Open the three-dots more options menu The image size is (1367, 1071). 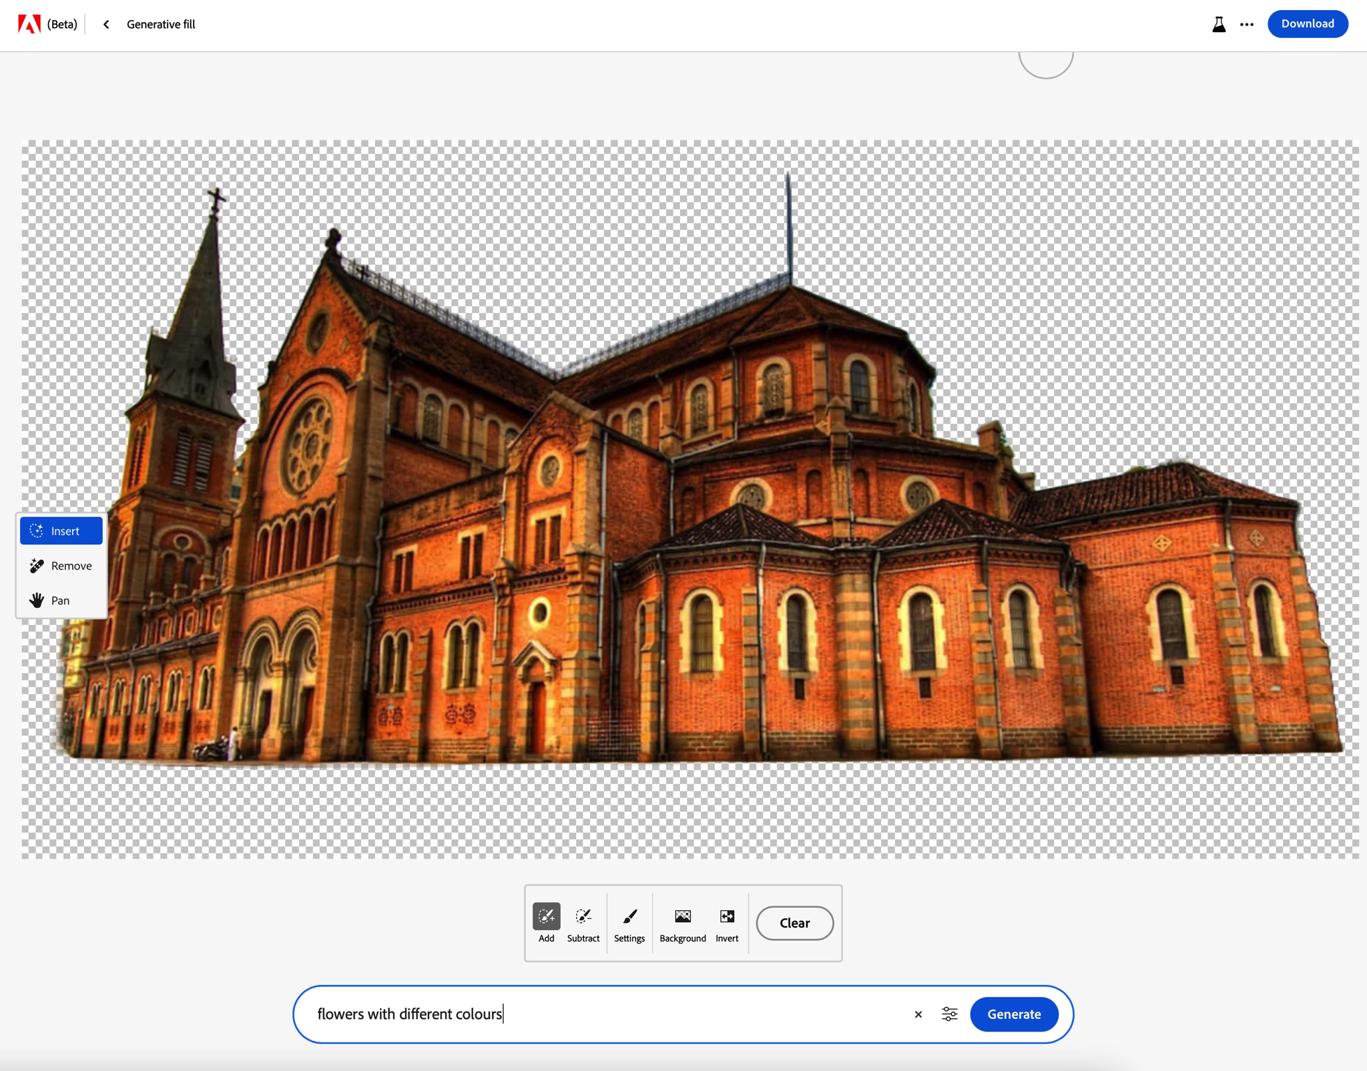[1246, 25]
